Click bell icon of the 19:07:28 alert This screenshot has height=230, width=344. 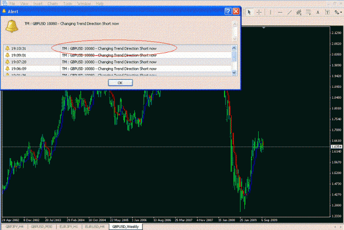pos(8,62)
